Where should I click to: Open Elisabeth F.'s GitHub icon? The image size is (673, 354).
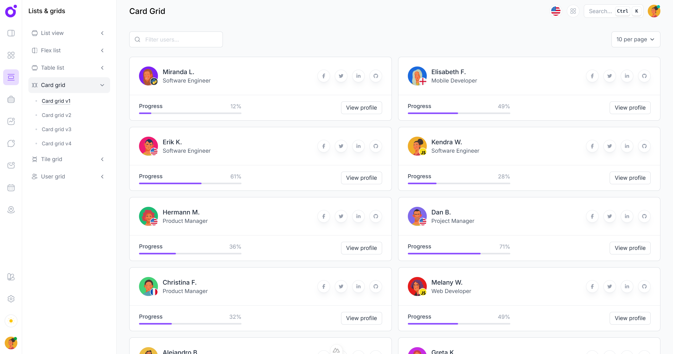click(644, 76)
